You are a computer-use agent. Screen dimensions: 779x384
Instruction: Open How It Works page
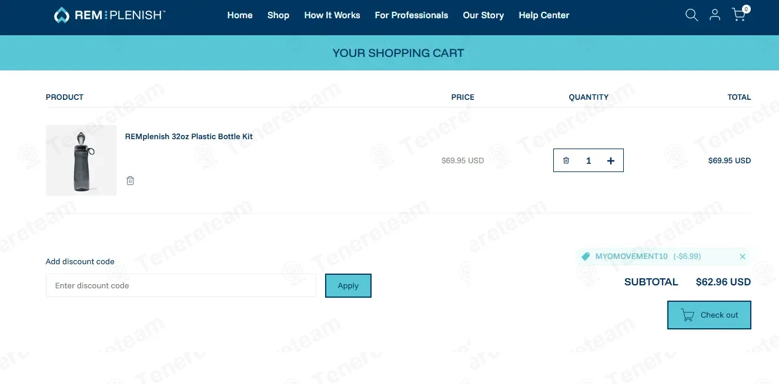(332, 15)
